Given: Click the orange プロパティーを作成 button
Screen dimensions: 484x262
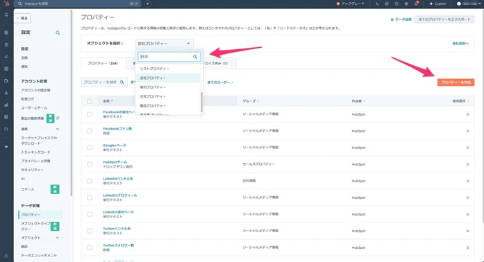Looking at the screenshot, I should point(456,82).
